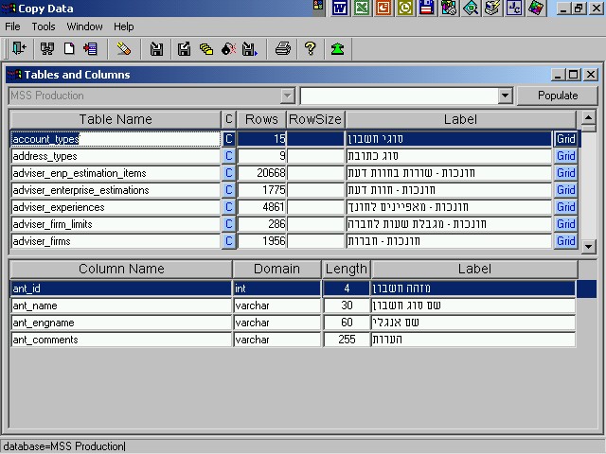The width and height of the screenshot is (606, 454).
Task: Click the eraser toolbar icon
Action: [124, 48]
